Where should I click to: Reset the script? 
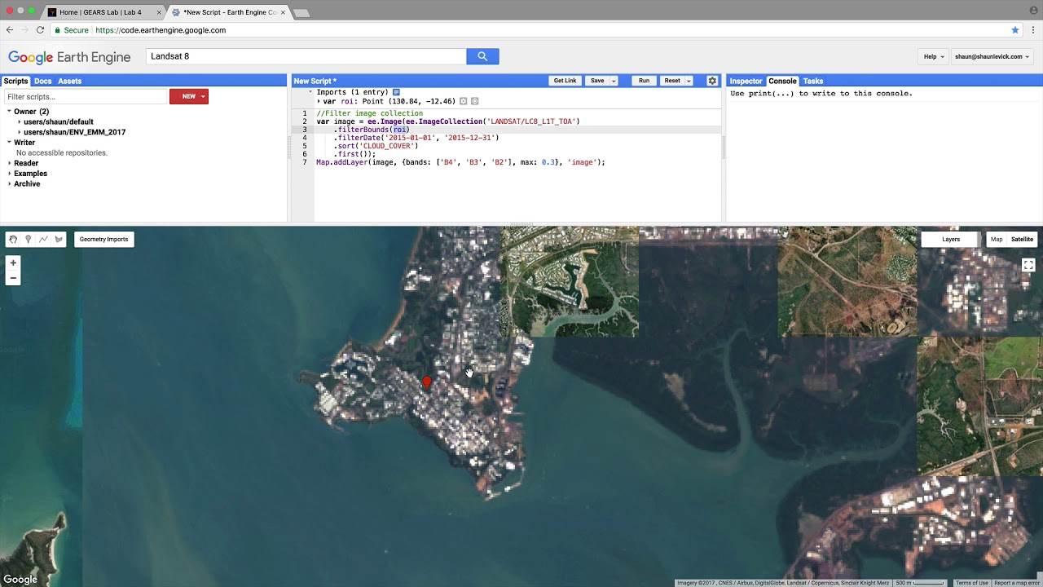click(672, 81)
